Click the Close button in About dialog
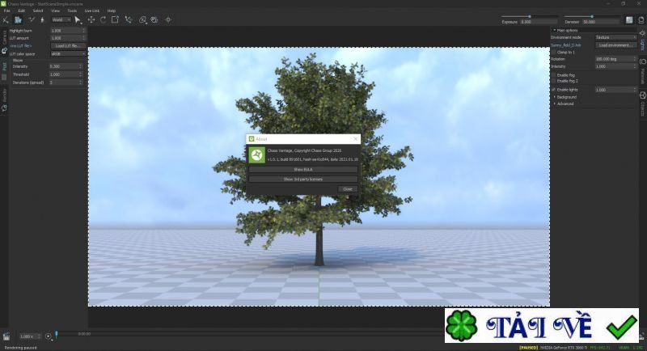The height and width of the screenshot is (351, 647). click(348, 189)
